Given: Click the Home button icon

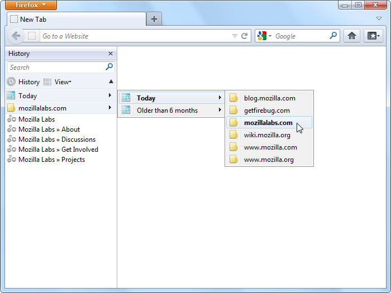Looking at the screenshot, I should 351,36.
